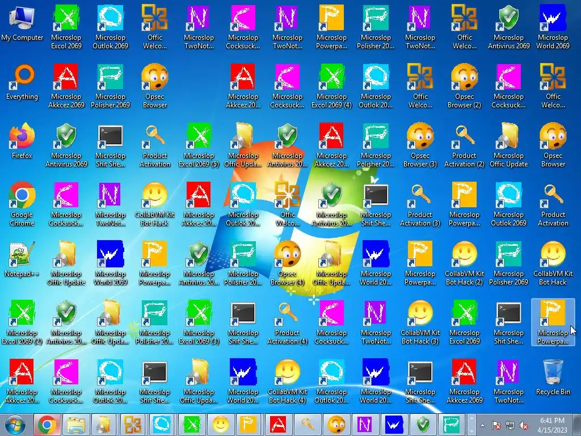This screenshot has width=581, height=436.
Task: Open the 6:41 PM clock and calendar
Action: pyautogui.click(x=552, y=425)
